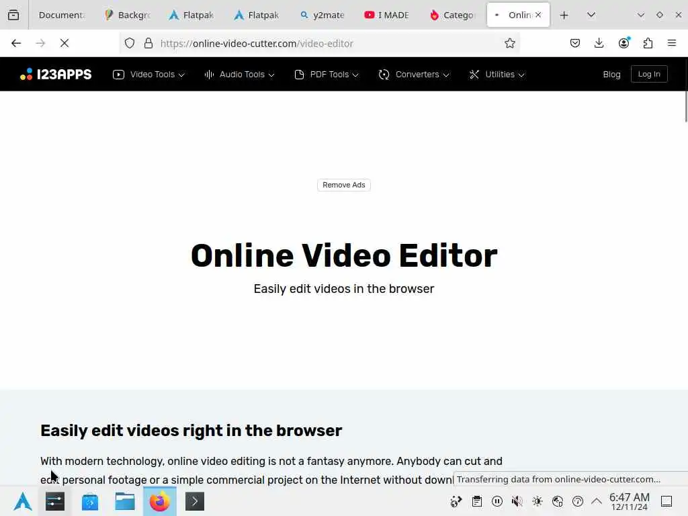Screen dimensions: 688x516
Task: Save page to Pocket
Action: pyautogui.click(x=575, y=43)
